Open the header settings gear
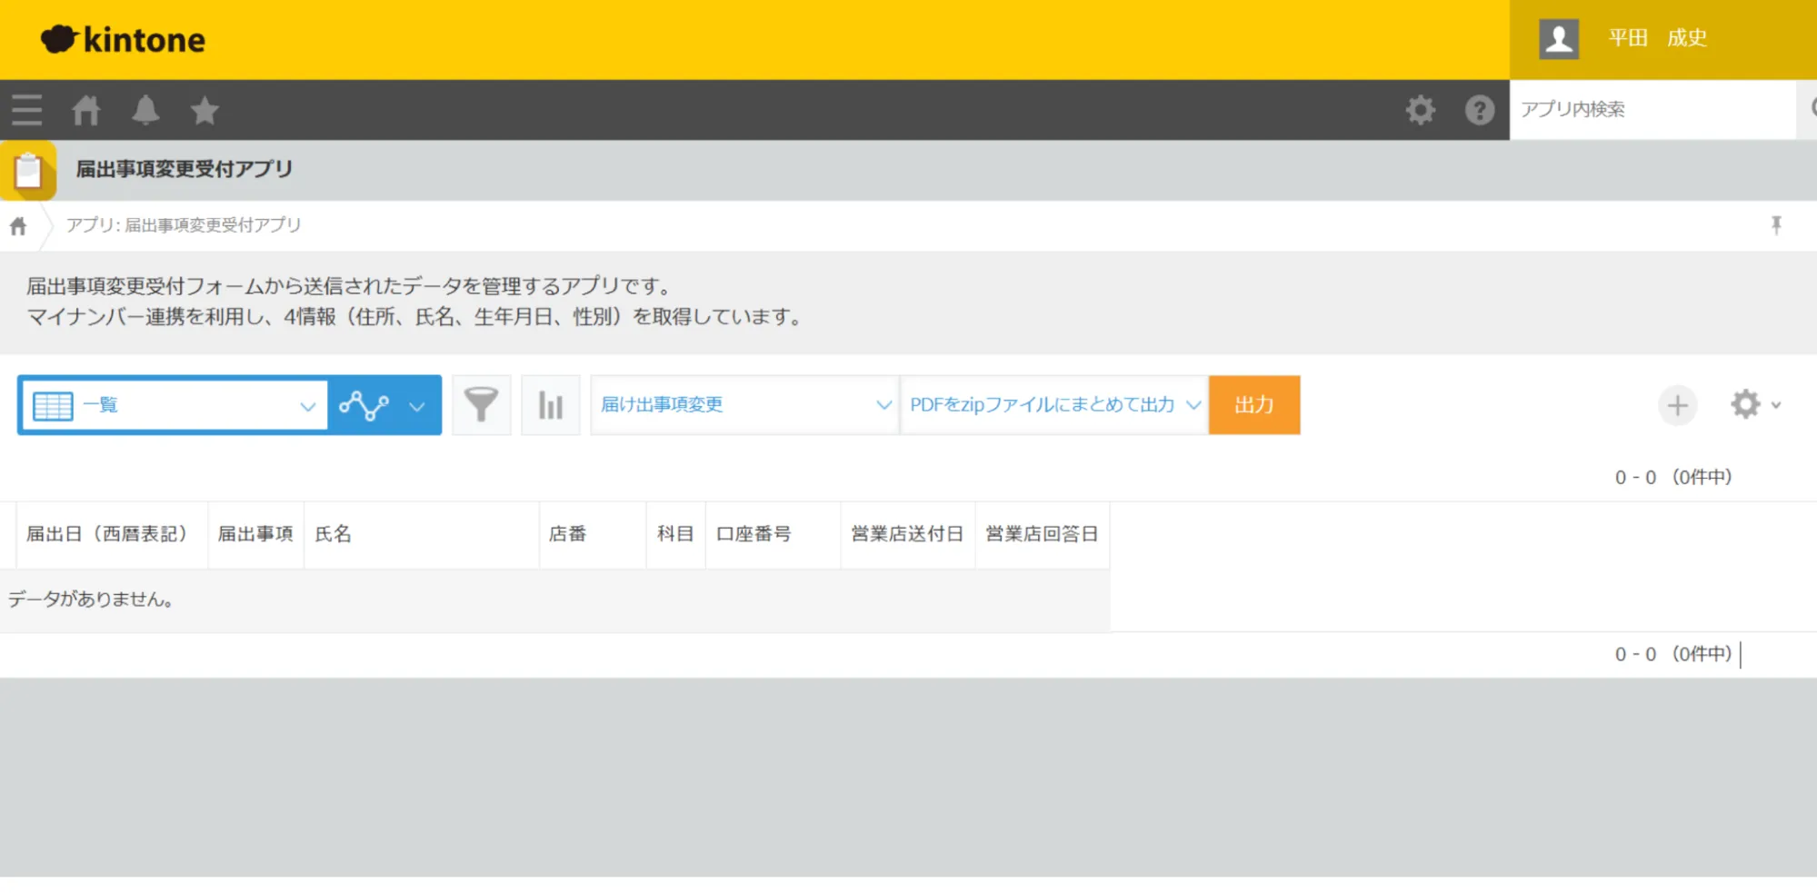1817x893 pixels. [x=1420, y=110]
